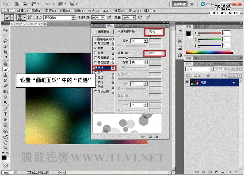Launch Bridge from the top bar
The height and width of the screenshot is (175, 244).
click(x=16, y=4)
